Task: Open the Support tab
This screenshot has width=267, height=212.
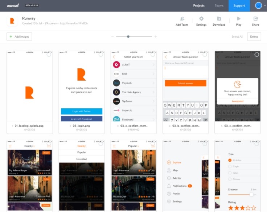Action: 239,5
